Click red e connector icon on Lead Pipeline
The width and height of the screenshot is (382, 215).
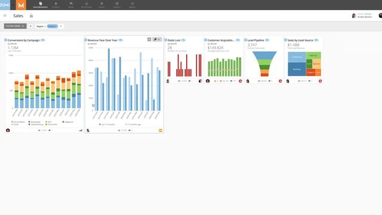[281, 81]
